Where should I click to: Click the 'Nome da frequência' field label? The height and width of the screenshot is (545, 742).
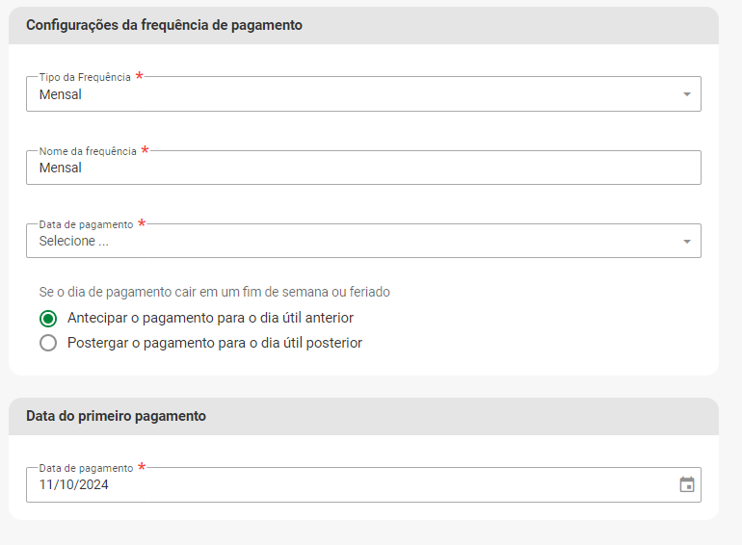point(88,151)
